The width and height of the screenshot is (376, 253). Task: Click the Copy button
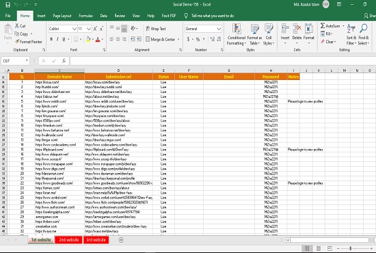click(x=22, y=34)
